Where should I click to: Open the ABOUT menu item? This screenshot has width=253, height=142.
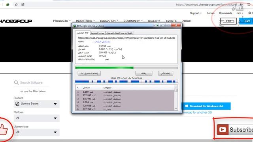click(x=187, y=21)
